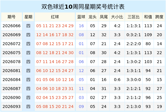Click issue number 2026084
Viewport: 166px width, 112px height.
coord(12,80)
